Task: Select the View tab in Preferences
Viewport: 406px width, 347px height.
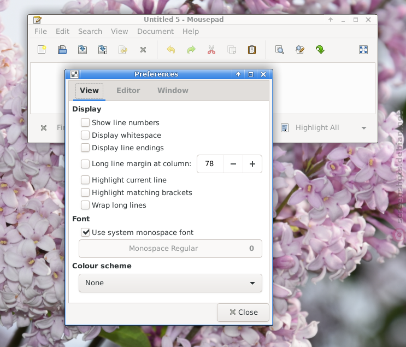Action: pyautogui.click(x=89, y=90)
